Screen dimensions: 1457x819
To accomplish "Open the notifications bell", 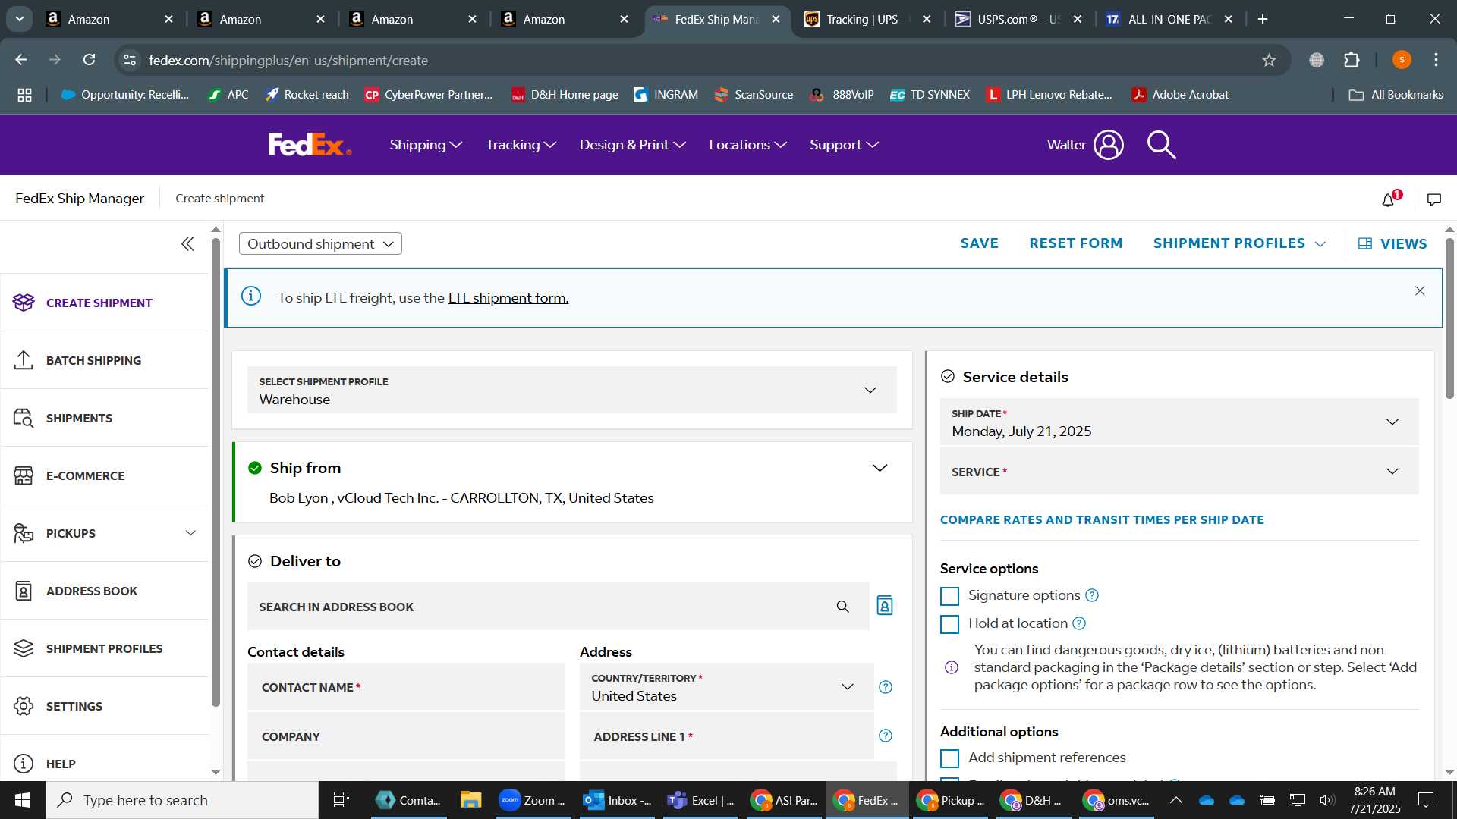I will click(x=1388, y=199).
